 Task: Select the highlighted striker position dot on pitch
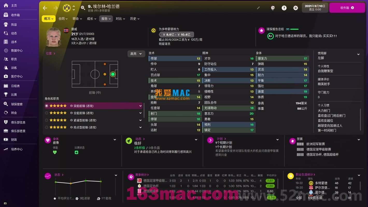coord(113,74)
